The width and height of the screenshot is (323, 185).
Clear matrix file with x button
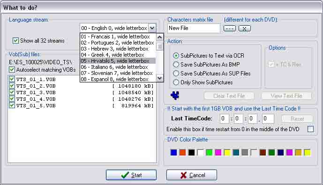(x=245, y=29)
